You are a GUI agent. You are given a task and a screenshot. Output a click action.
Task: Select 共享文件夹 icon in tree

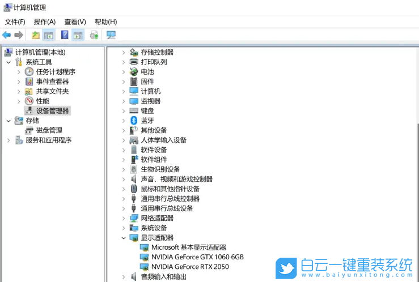pos(28,92)
